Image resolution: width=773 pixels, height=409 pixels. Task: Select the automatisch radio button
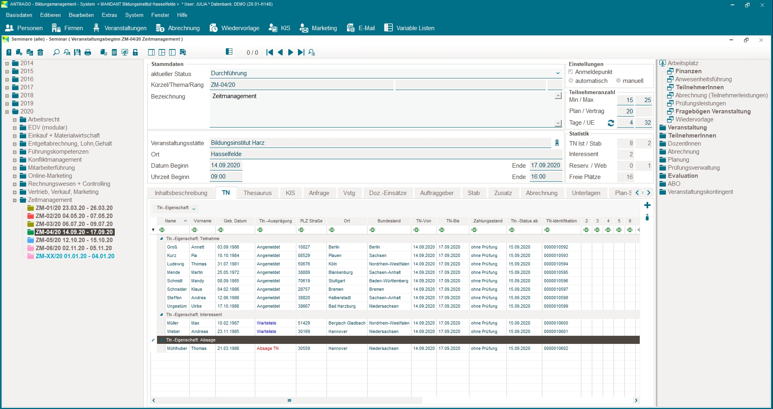(x=571, y=81)
